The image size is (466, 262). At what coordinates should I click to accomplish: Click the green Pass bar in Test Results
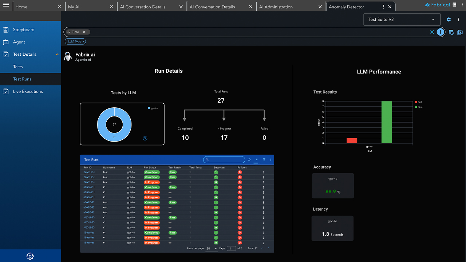point(387,122)
